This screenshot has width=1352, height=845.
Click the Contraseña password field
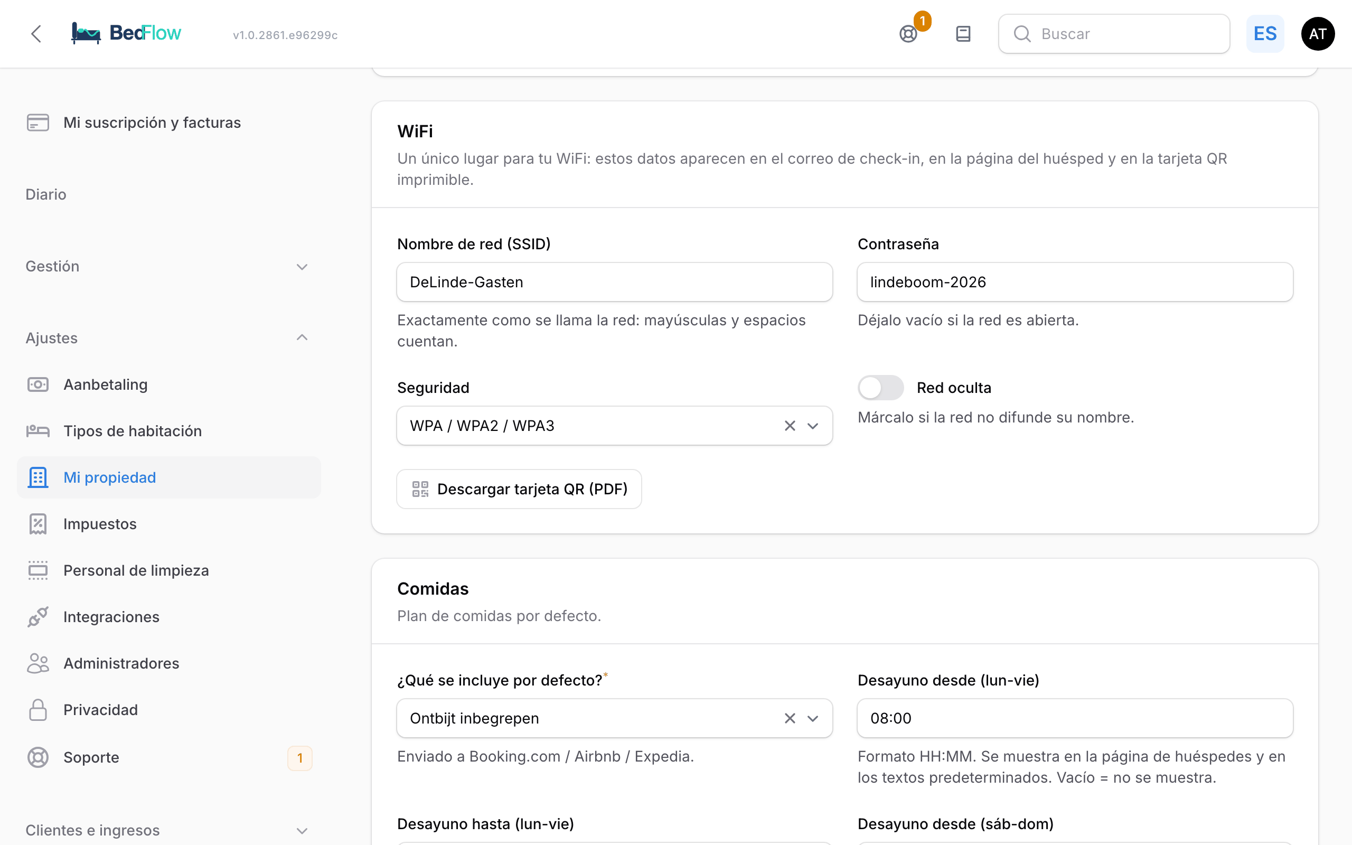[x=1075, y=282]
